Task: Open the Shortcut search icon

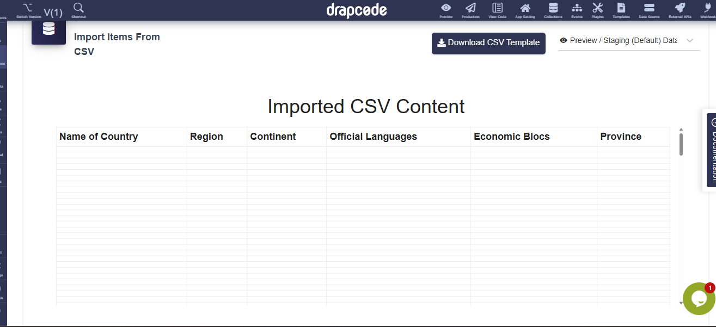Action: pyautogui.click(x=78, y=8)
